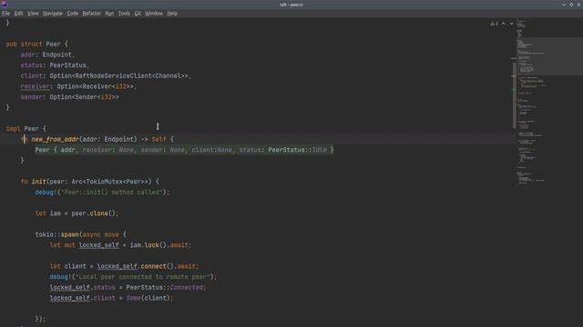Image resolution: width=583 pixels, height=327 pixels.
Task: Click 'clone()' call on peer
Action: (103, 213)
